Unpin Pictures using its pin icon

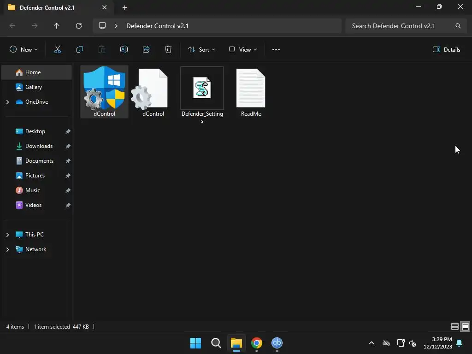[x=68, y=176]
